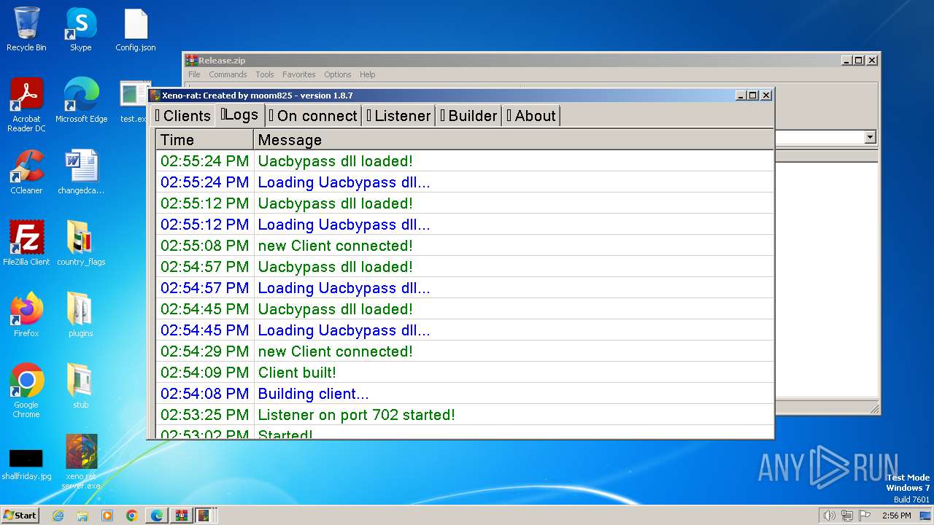Open Windows Media Player taskbar icon
The image size is (934, 525).
click(x=107, y=516)
